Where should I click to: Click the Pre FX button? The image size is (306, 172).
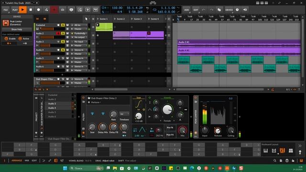tap(170, 128)
